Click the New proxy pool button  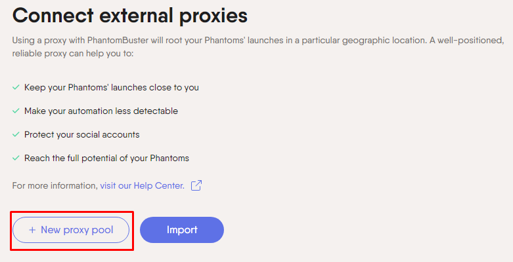point(71,230)
